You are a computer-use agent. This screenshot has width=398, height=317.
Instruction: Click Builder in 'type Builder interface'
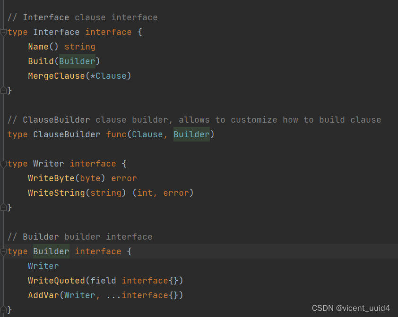[51, 251]
